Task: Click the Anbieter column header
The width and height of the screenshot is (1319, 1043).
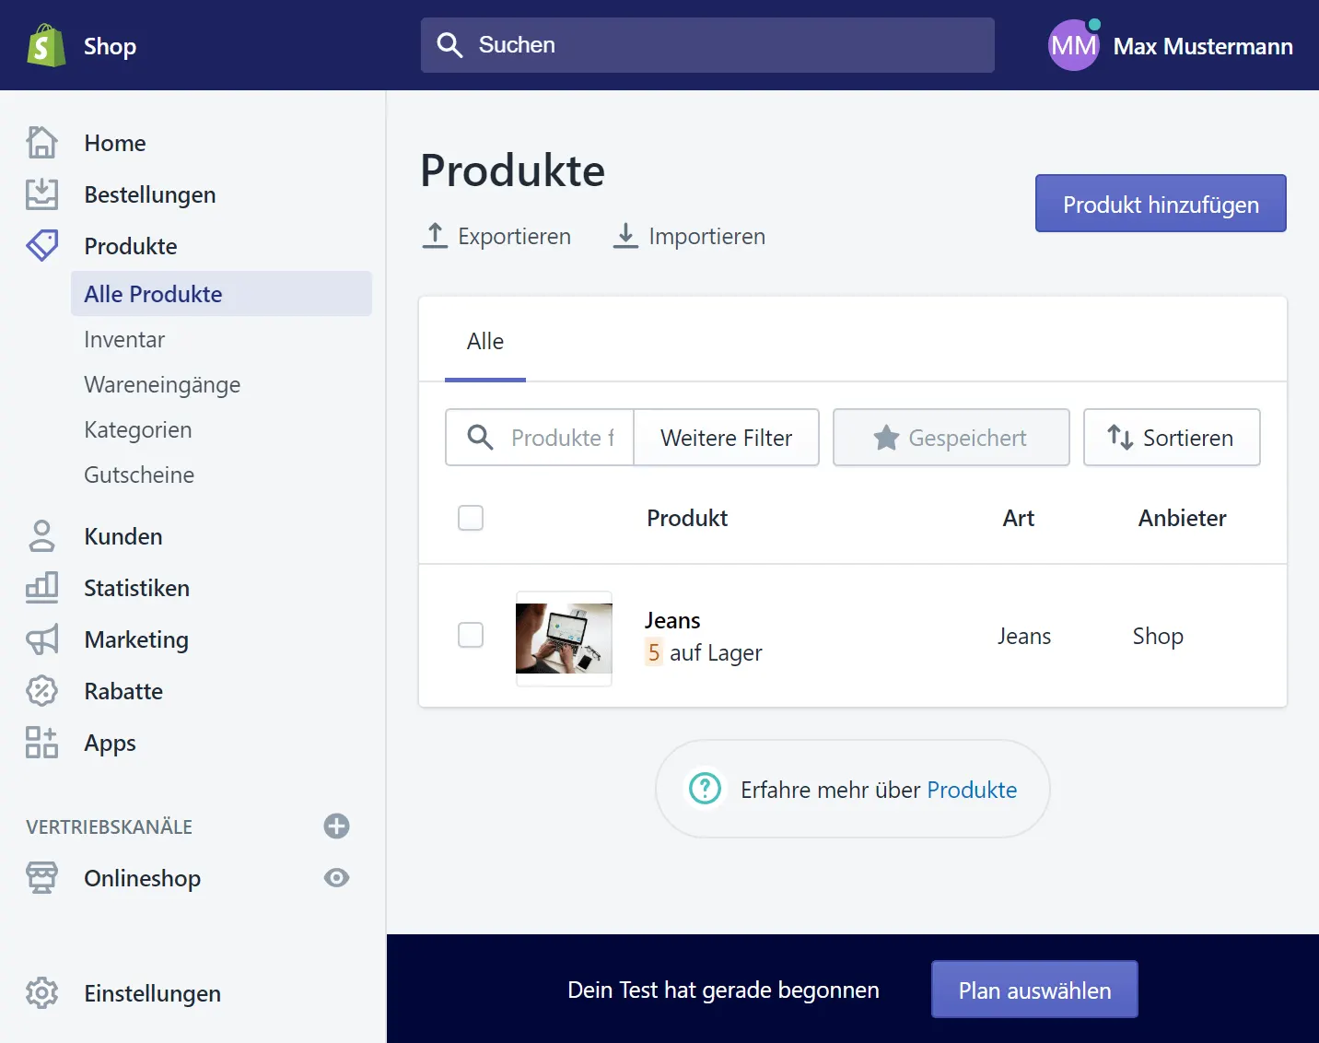Action: tap(1182, 518)
